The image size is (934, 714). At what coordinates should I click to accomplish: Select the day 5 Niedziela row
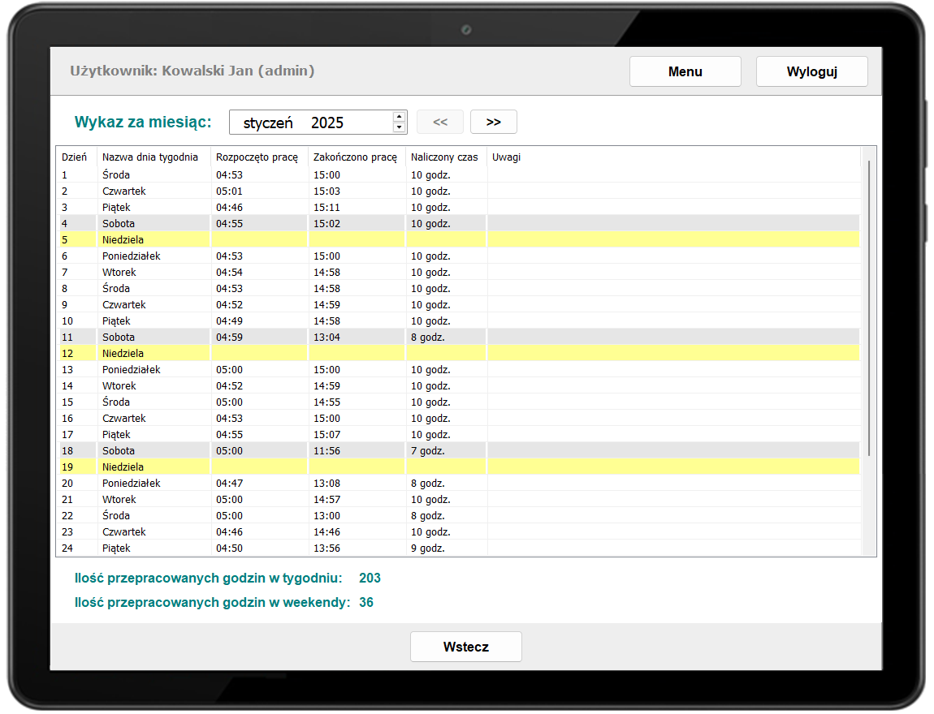tap(459, 240)
